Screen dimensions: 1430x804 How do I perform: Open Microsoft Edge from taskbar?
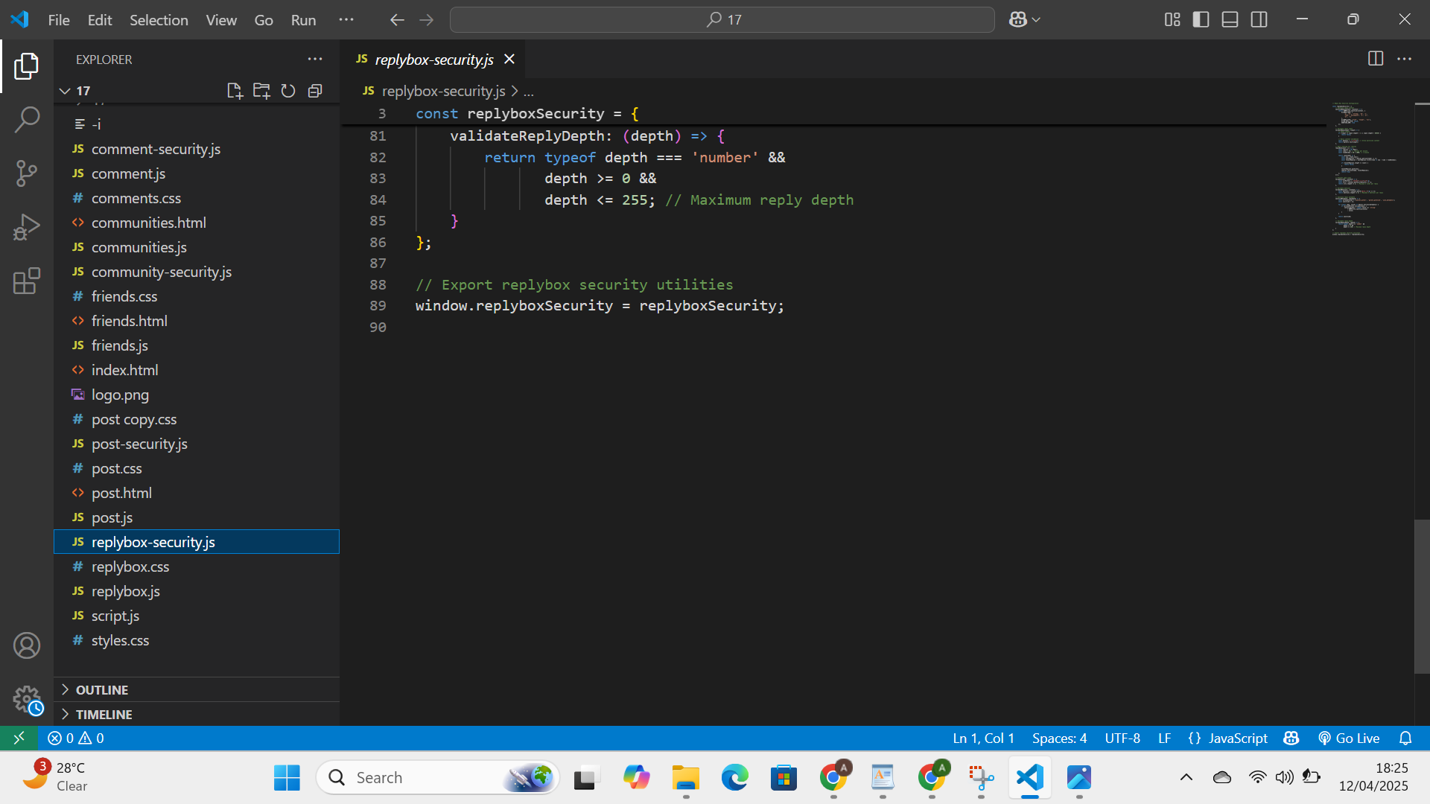click(734, 777)
